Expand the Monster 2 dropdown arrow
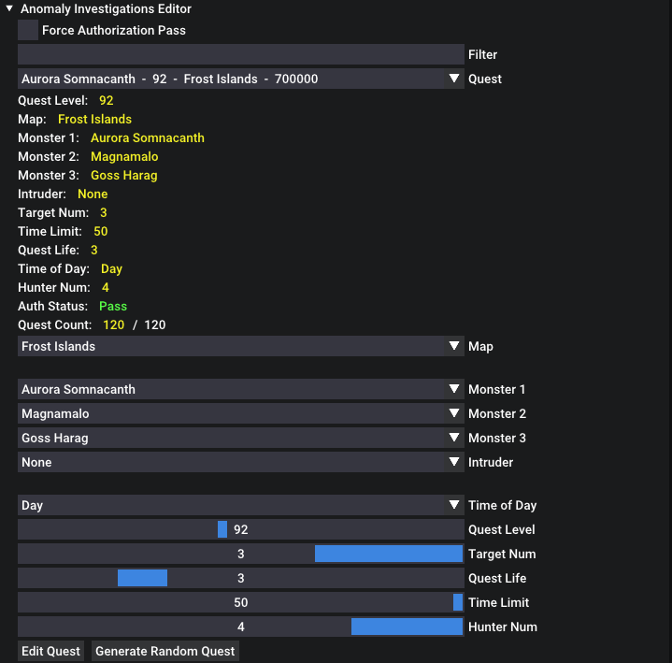Image resolution: width=672 pixels, height=663 pixels. pos(454,413)
